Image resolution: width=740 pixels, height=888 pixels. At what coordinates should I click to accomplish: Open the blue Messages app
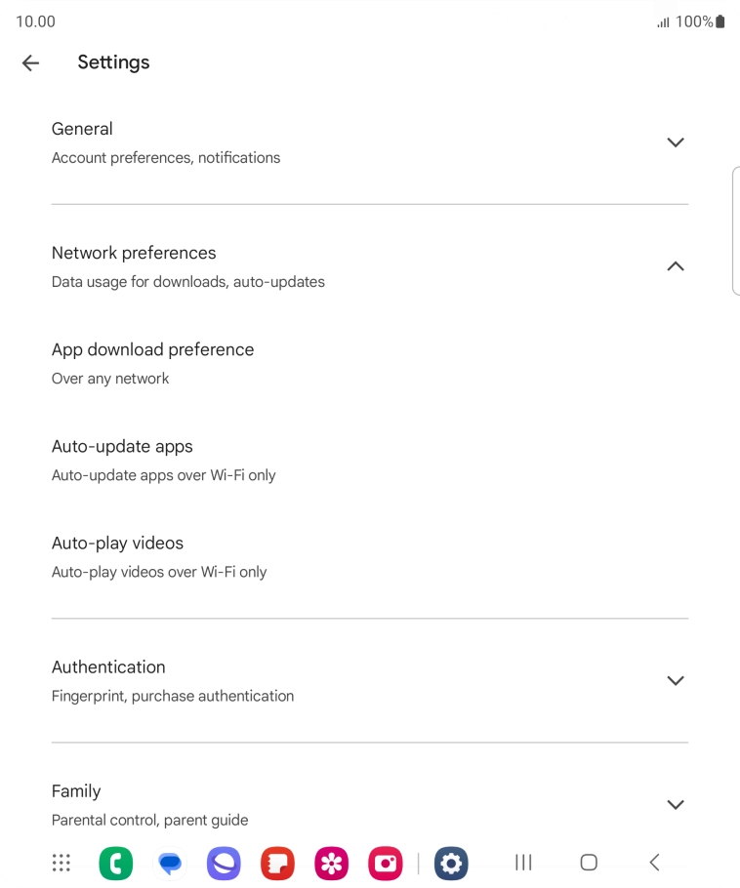(170, 863)
